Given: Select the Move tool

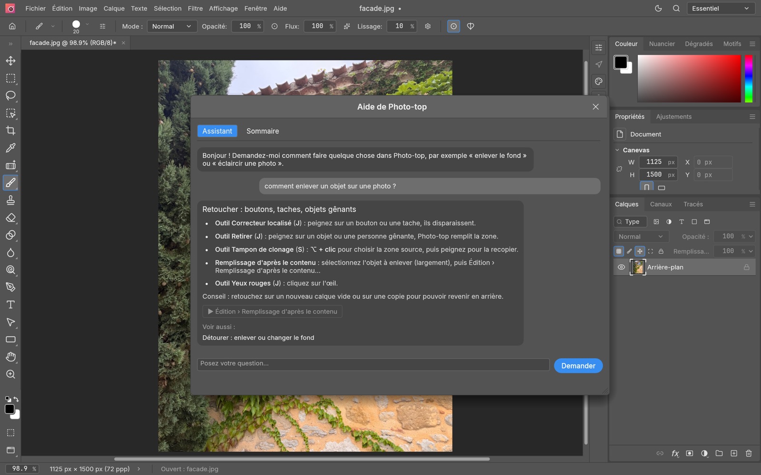Looking at the screenshot, I should click(10, 61).
